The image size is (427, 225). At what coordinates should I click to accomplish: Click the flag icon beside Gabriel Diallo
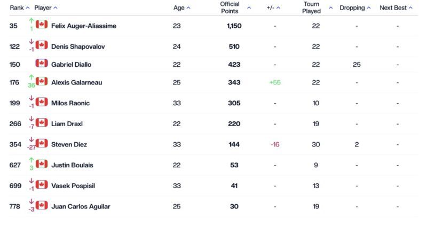[x=42, y=64]
